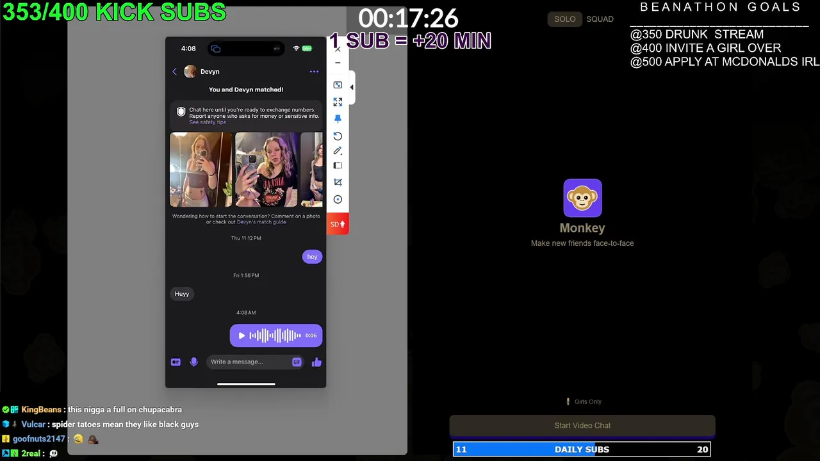Click the panel icon below the pencil
The image size is (820, 461).
tap(338, 166)
